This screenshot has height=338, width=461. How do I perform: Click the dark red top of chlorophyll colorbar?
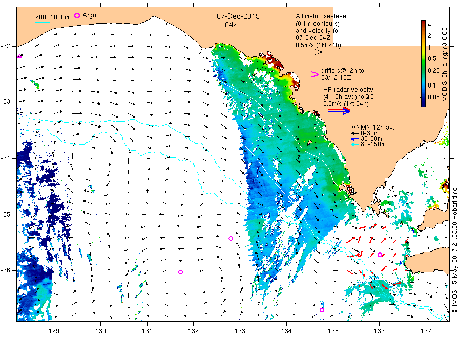424,23
